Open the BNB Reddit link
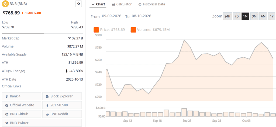 pyautogui.click(x=62, y=114)
